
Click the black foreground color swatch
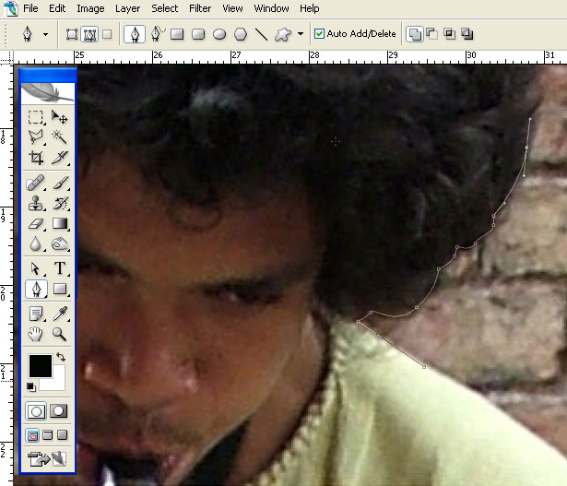(41, 366)
